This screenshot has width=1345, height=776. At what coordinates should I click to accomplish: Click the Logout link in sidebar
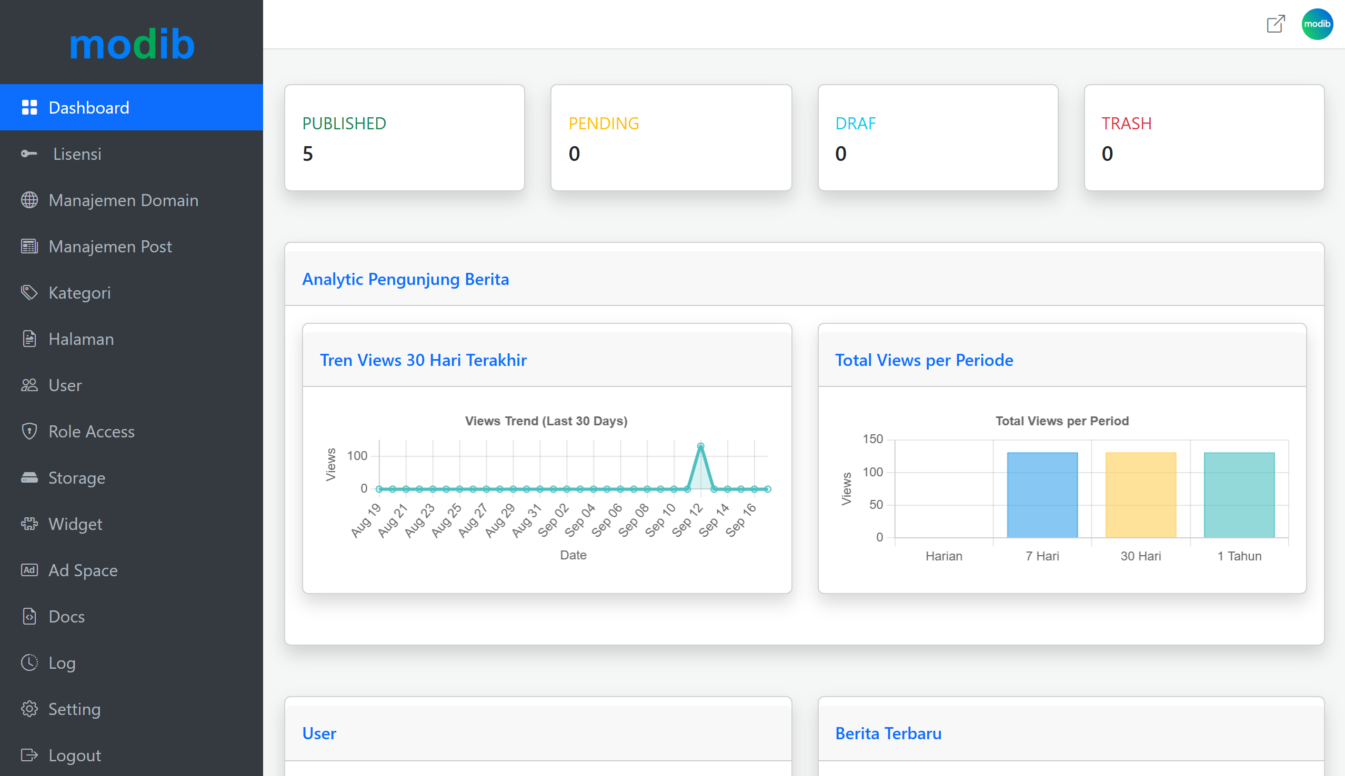pos(75,755)
